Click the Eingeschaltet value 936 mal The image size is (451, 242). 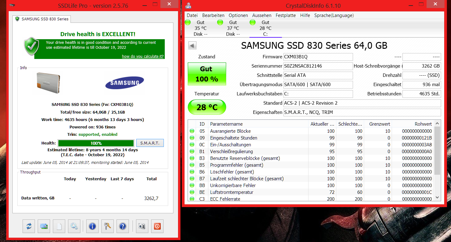[x=422, y=85]
